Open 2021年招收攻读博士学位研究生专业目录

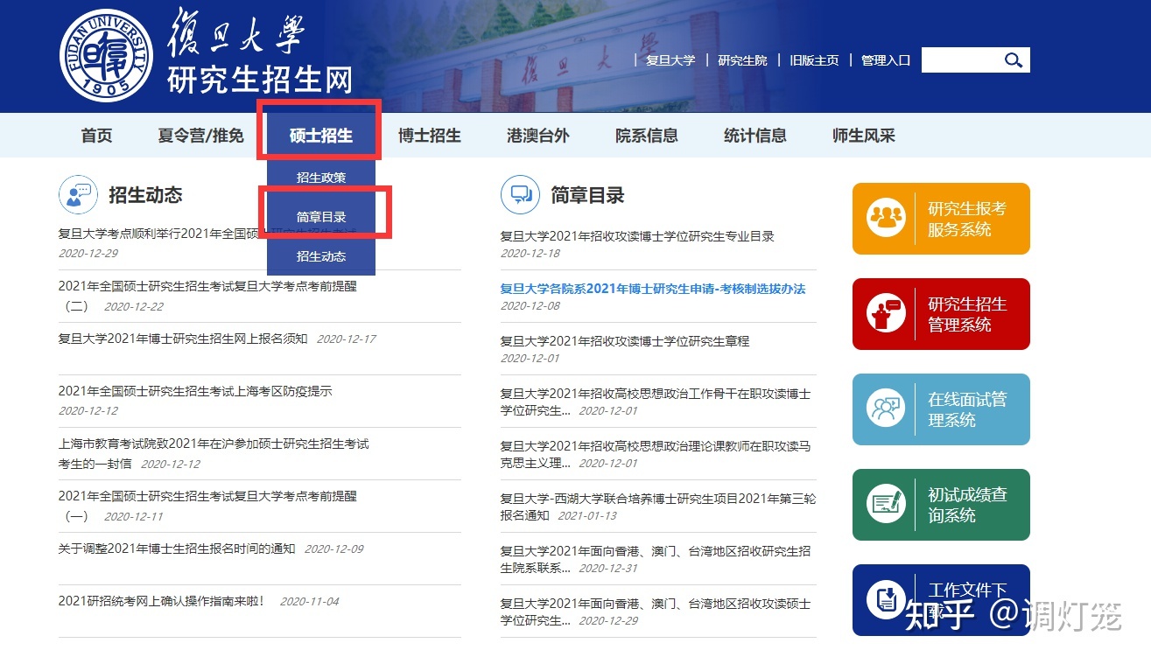[x=637, y=235]
